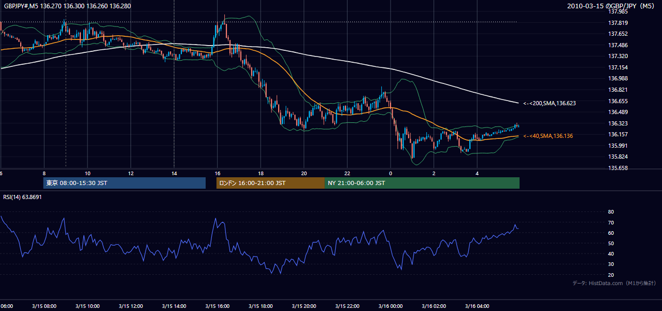This screenshot has height=311, width=662.
Task: Click hour tick 12 under the price chart
Action: coord(131,174)
